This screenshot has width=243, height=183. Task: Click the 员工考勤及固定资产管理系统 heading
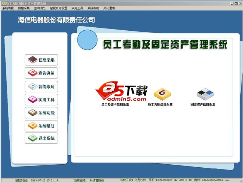165,45
